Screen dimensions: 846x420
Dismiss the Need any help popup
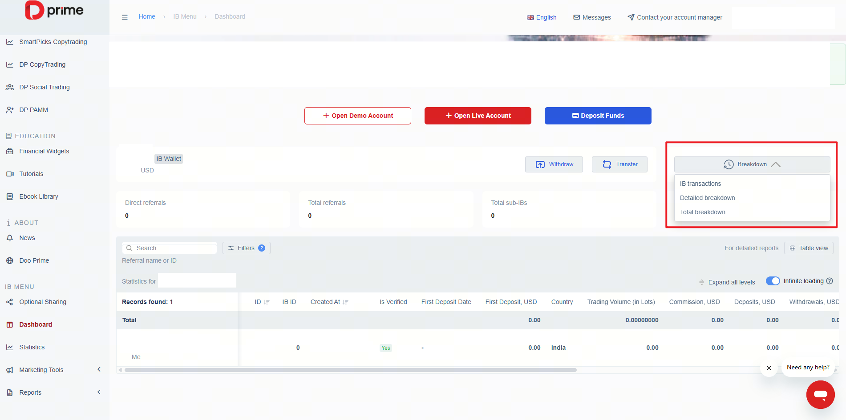[x=769, y=368]
